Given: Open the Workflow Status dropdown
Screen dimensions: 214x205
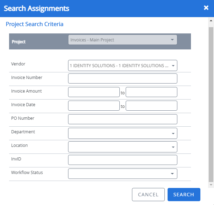Looking at the screenshot, I should (x=123, y=174).
